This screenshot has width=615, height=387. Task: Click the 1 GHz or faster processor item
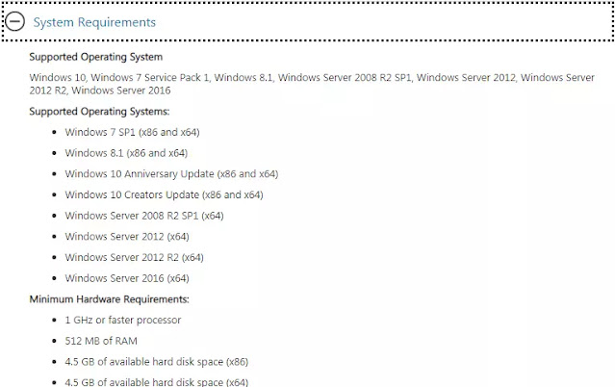pyautogui.click(x=123, y=320)
